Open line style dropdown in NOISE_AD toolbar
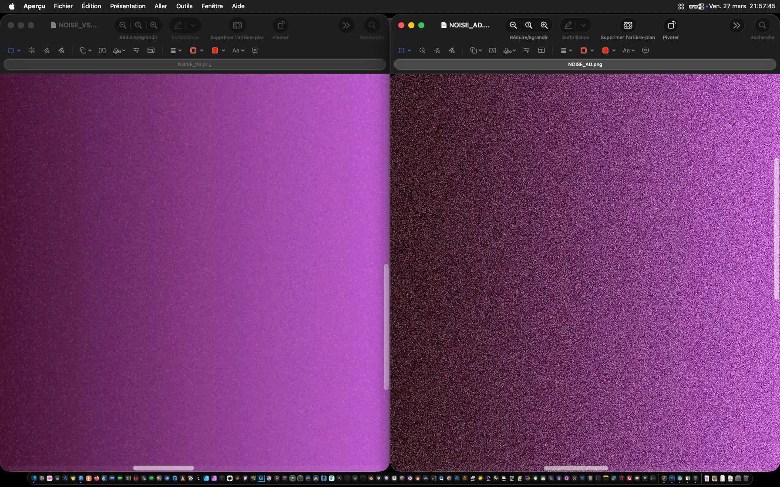This screenshot has width=780, height=487. click(x=566, y=50)
